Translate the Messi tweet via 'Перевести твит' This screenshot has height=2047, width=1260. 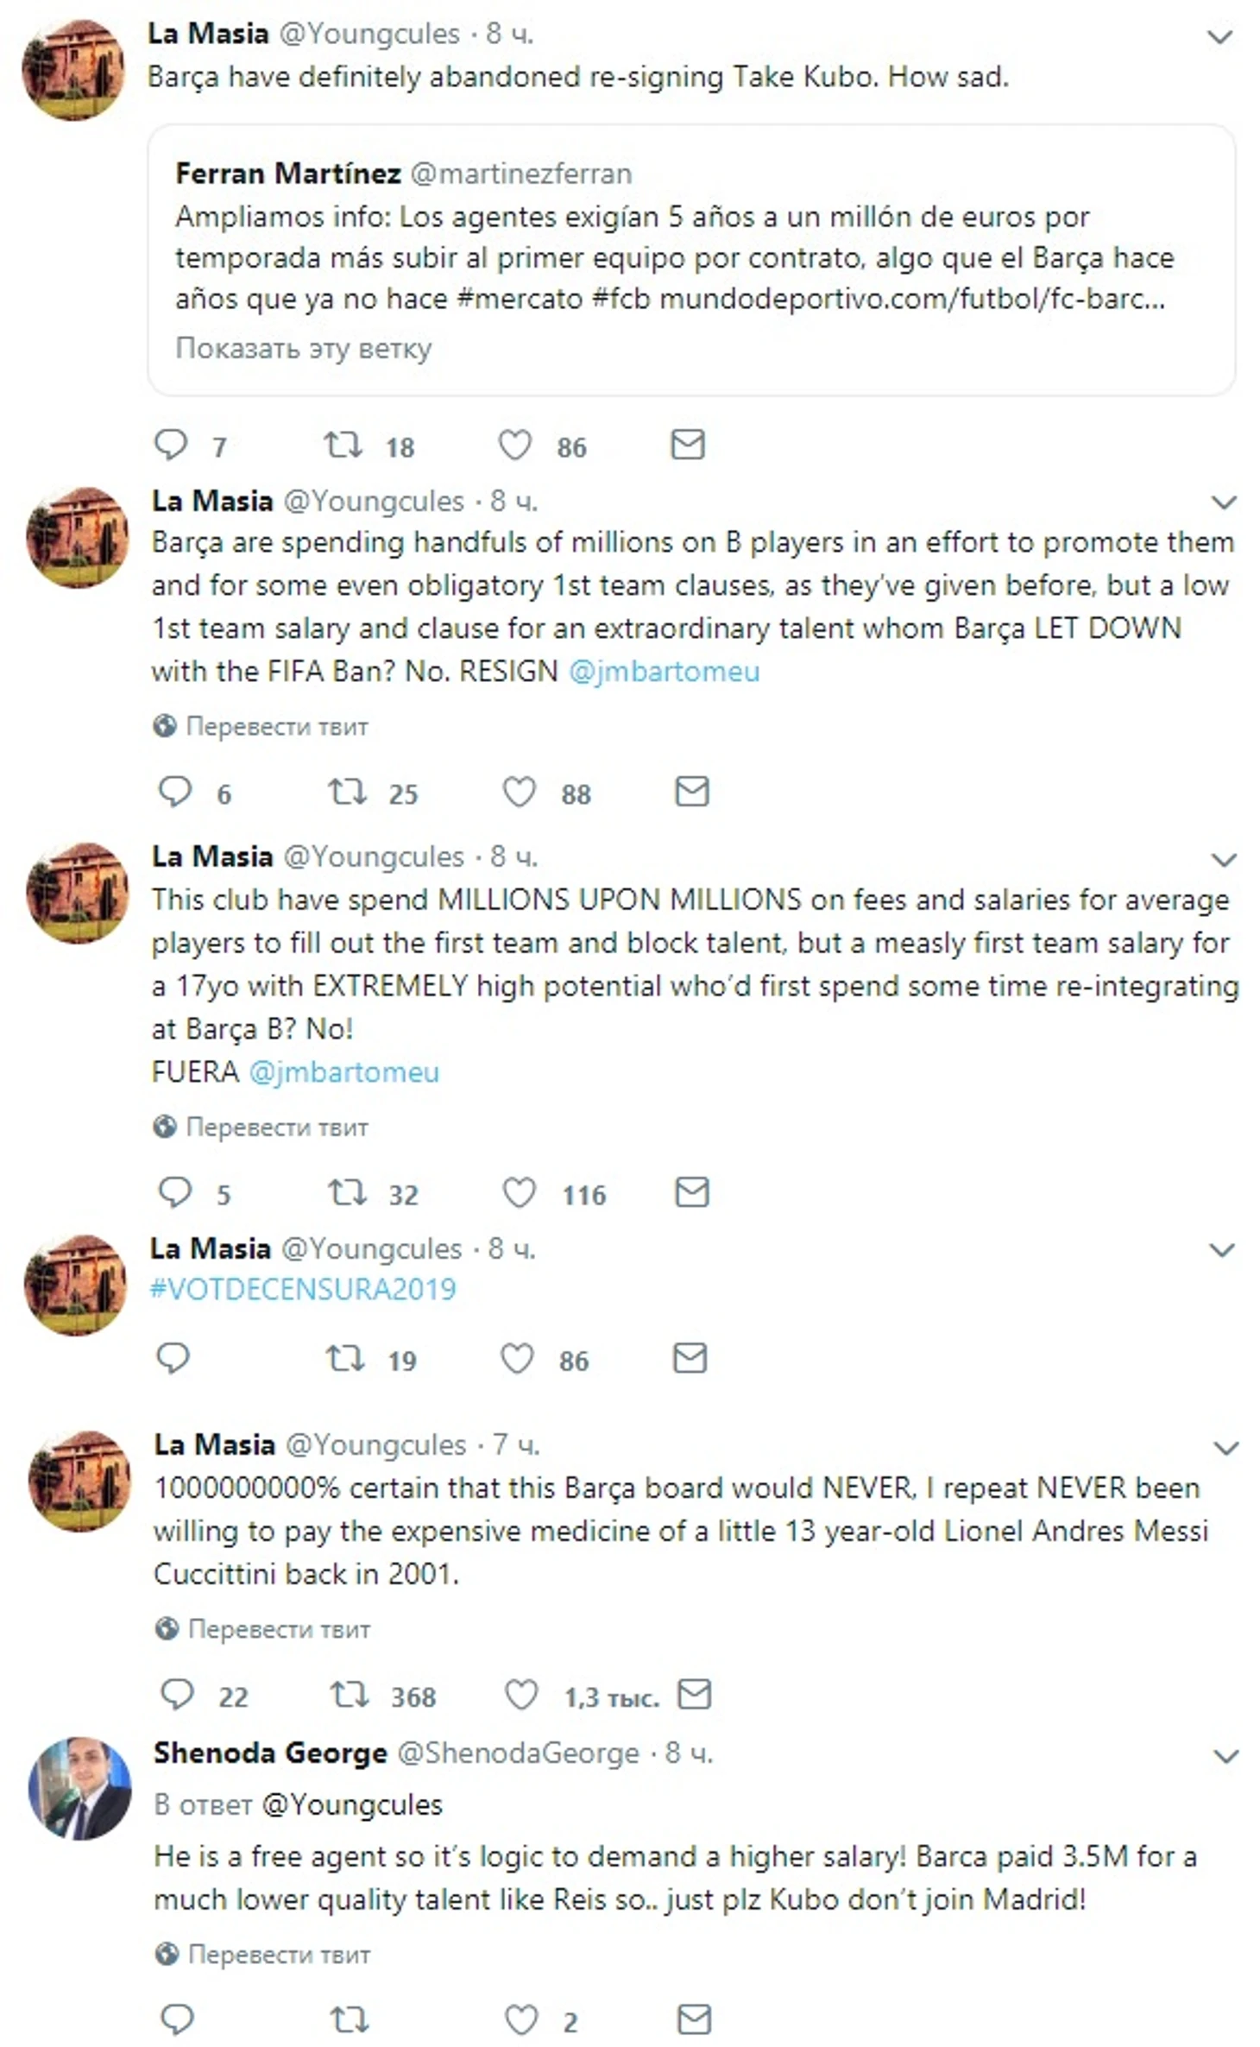[x=279, y=1629]
